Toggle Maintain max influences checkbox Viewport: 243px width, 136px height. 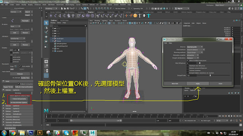tap(187, 65)
